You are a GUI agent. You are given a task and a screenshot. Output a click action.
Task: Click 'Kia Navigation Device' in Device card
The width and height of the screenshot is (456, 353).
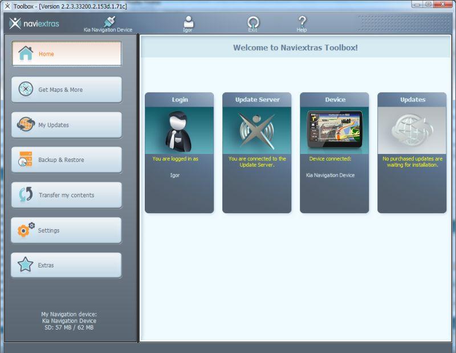click(x=330, y=175)
